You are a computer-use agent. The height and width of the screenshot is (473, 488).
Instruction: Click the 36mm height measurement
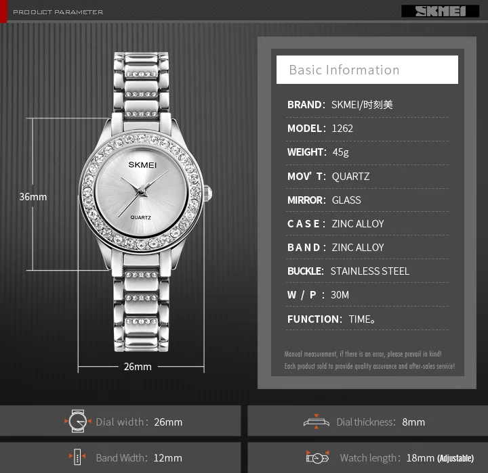[x=33, y=197]
